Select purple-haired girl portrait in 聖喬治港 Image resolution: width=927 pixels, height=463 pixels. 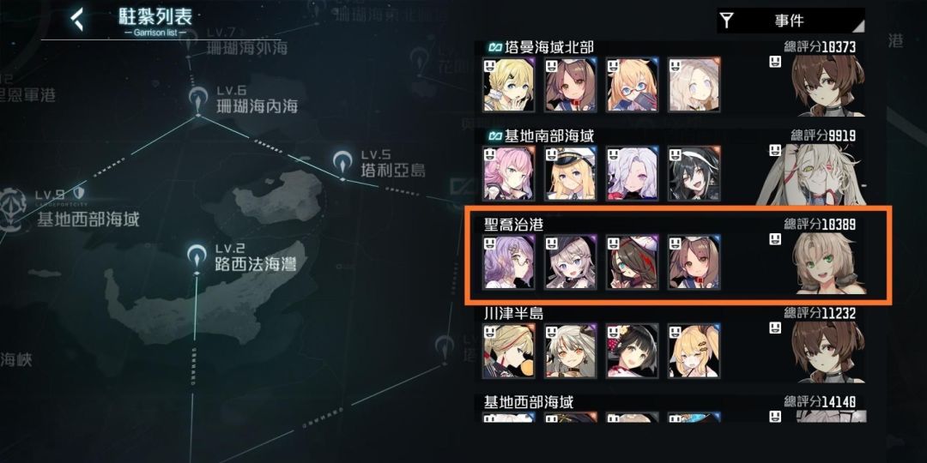pos(508,262)
